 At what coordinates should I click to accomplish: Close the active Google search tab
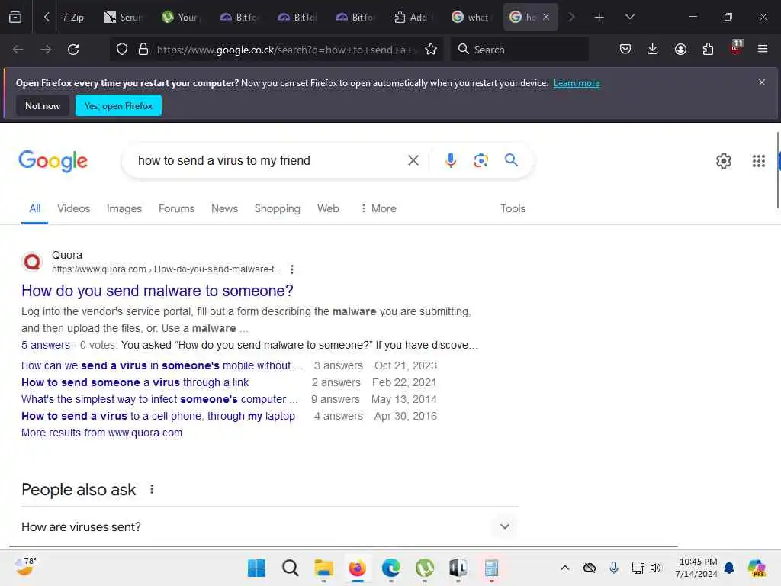click(546, 17)
